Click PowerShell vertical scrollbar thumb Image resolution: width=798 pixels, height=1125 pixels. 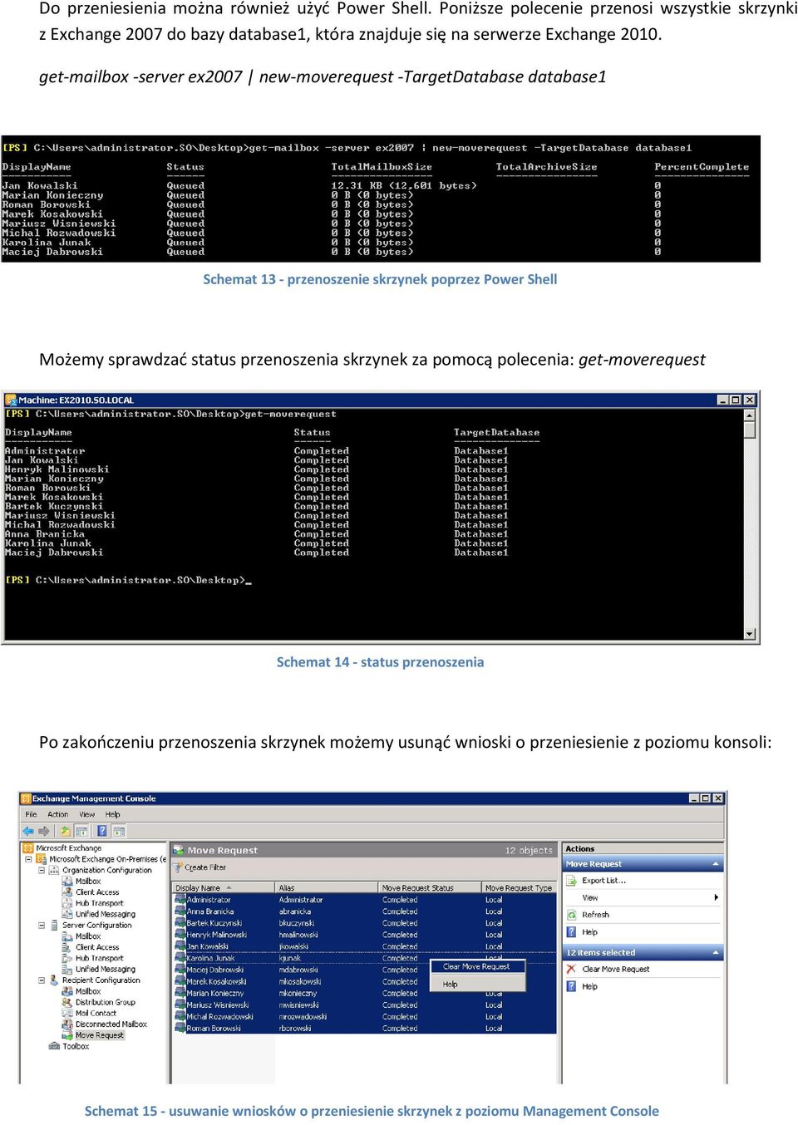pos(750,429)
